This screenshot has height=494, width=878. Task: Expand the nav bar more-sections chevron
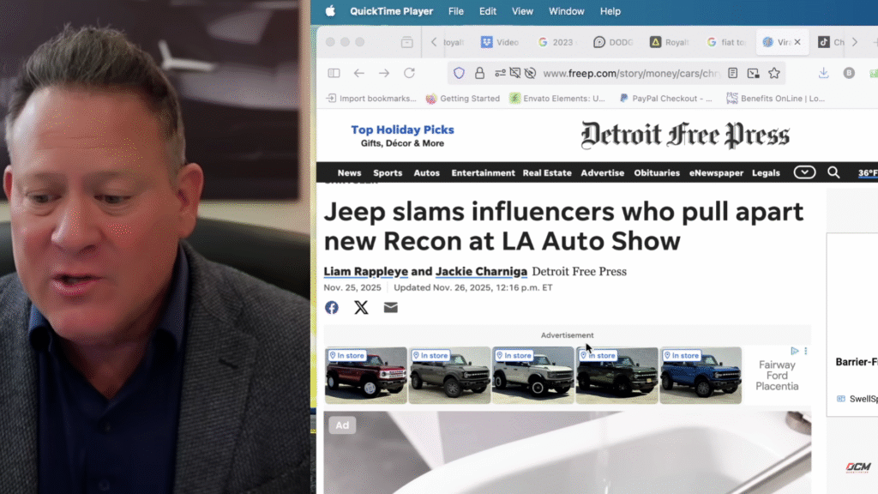(x=804, y=172)
